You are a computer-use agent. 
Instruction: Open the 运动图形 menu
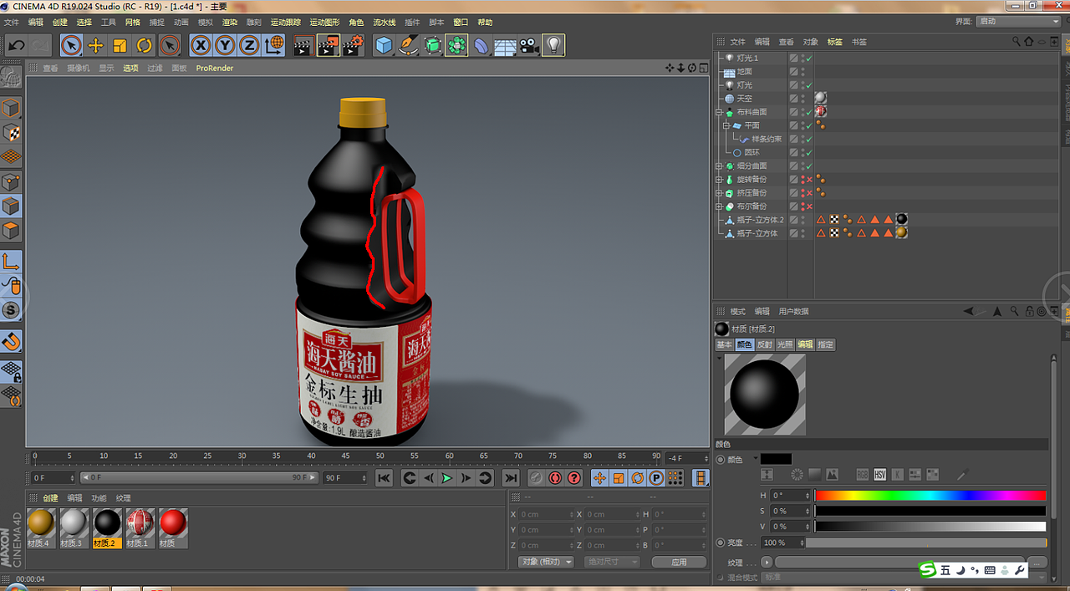coord(324,22)
